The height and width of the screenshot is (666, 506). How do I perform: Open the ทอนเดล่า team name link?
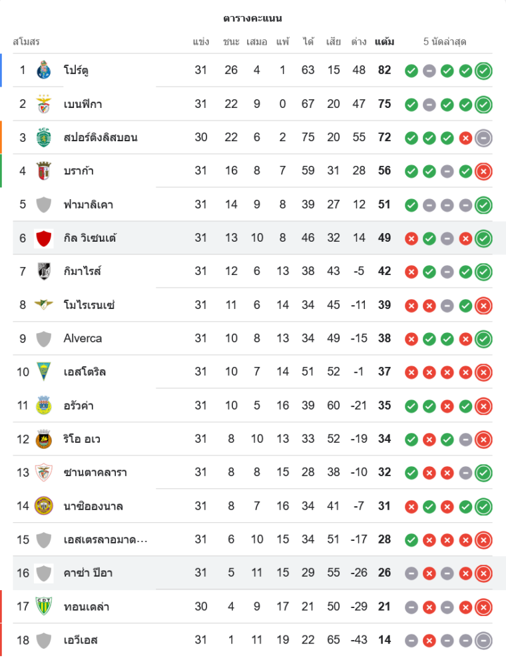tap(87, 606)
